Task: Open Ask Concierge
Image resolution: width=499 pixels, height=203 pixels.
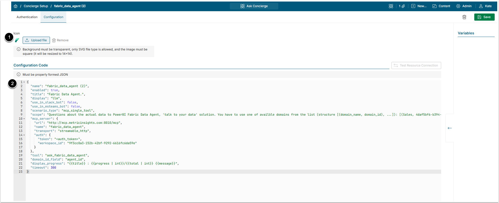Action: click(254, 6)
